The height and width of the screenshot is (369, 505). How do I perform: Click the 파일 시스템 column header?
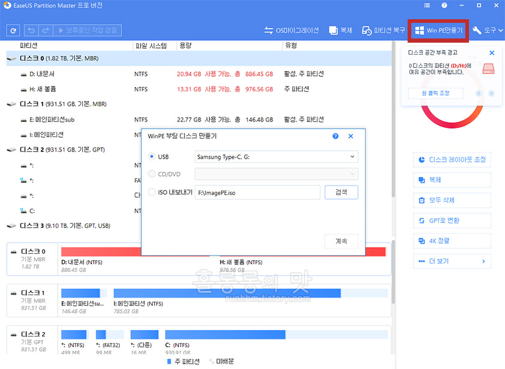[151, 46]
